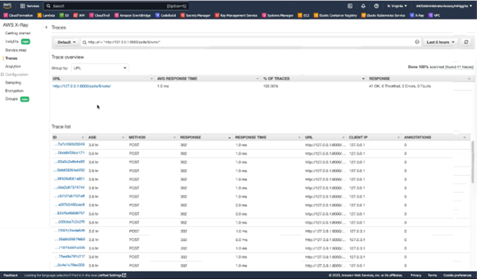This screenshot has width=477, height=279.
Task: Open the polls vote URL link
Action: pyautogui.click(x=82, y=86)
